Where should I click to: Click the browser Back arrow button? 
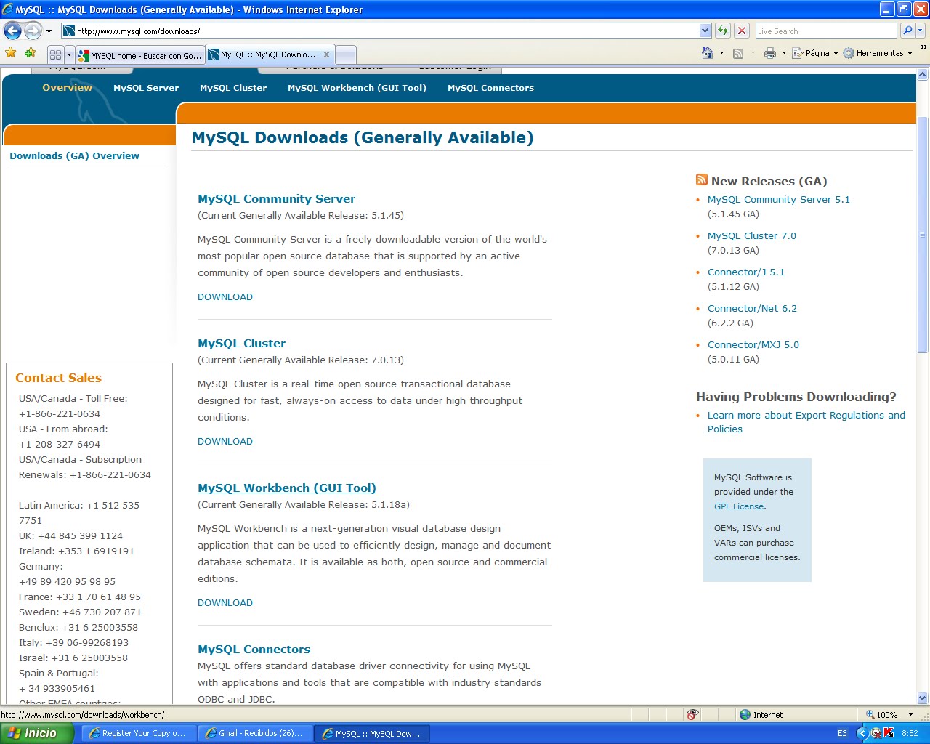12,31
